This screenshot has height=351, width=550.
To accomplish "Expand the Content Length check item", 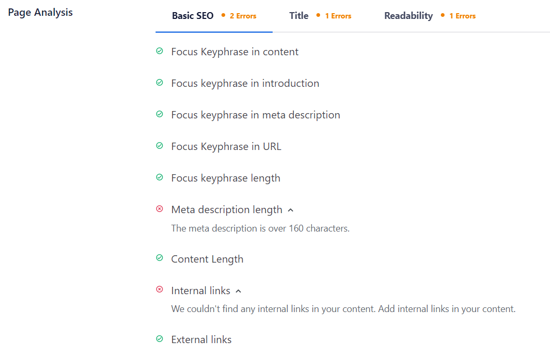I will tap(207, 259).
